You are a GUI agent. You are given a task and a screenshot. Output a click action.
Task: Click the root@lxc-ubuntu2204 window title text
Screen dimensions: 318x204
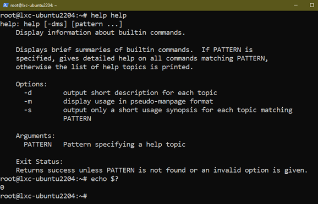click(34, 5)
